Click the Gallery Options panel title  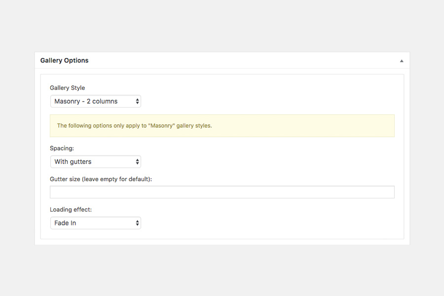64,60
